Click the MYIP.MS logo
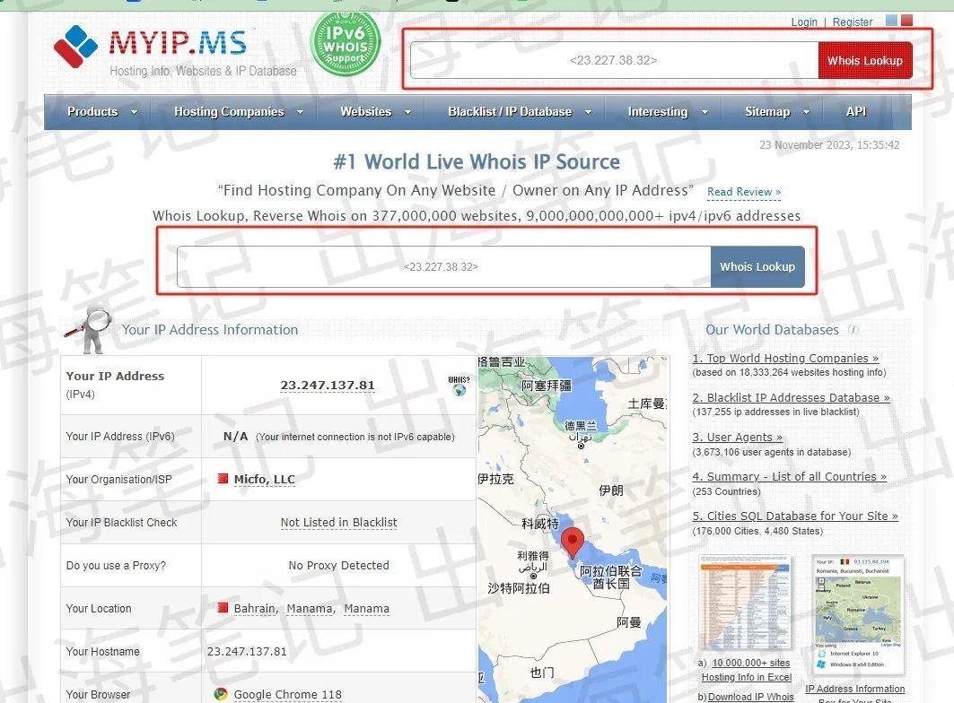The height and width of the screenshot is (703, 954). (x=150, y=45)
